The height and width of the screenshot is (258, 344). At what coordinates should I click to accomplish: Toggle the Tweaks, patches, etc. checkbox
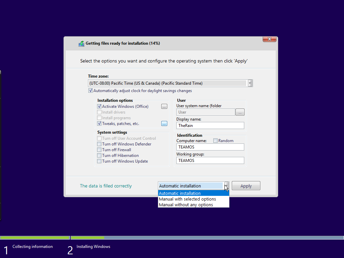pyautogui.click(x=99, y=124)
